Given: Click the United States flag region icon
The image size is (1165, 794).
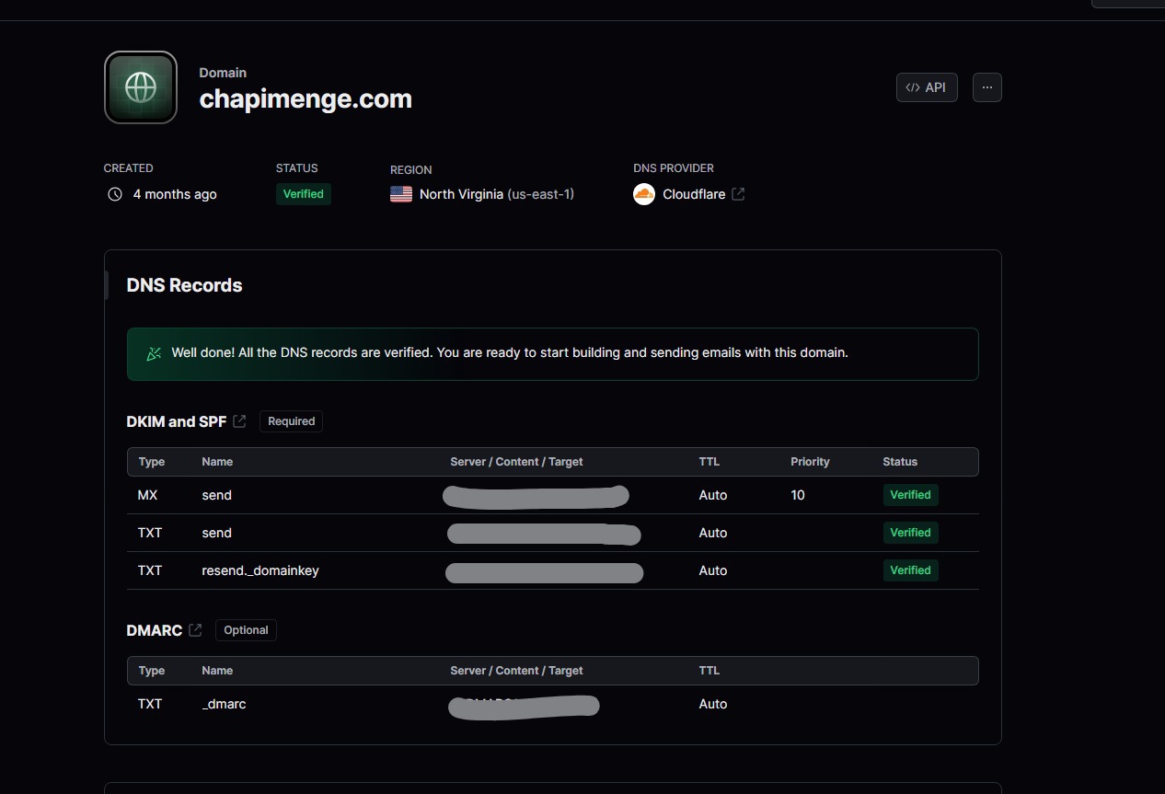Looking at the screenshot, I should [x=400, y=194].
